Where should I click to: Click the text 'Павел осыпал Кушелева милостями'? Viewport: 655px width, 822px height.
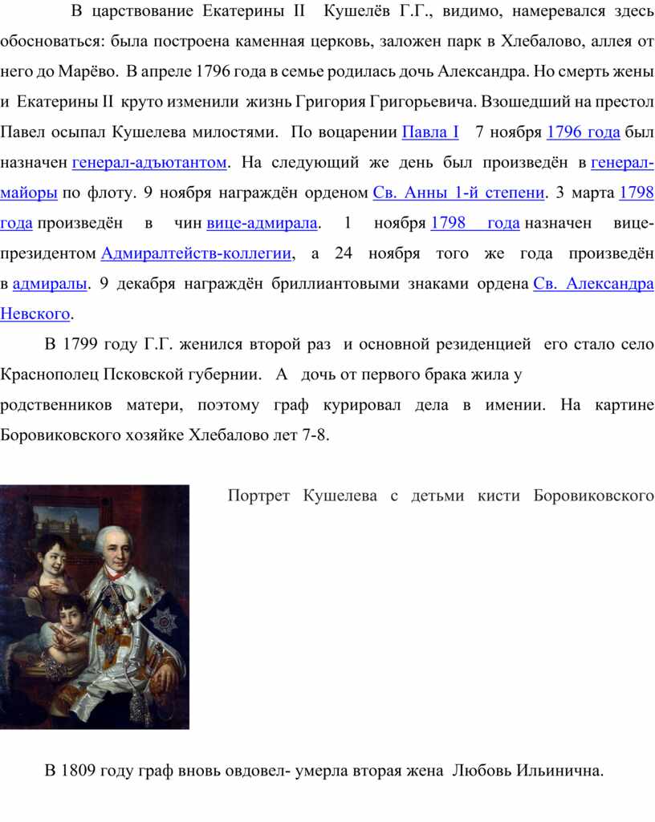click(139, 132)
